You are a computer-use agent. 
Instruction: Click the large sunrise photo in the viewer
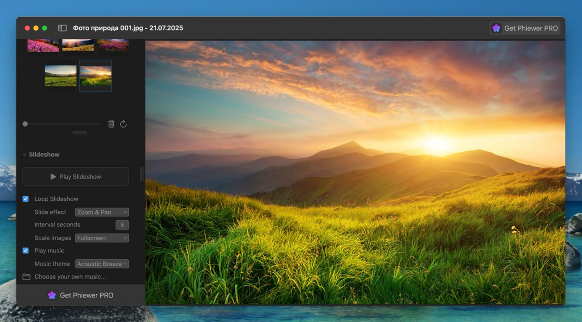click(355, 172)
